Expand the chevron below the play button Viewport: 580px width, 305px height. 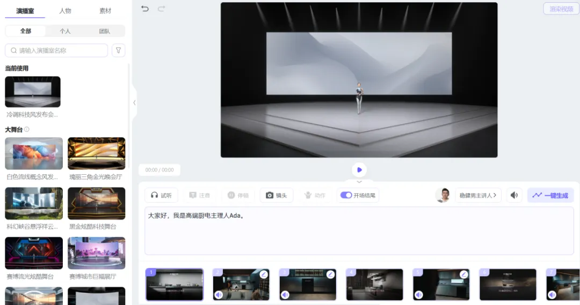(359, 182)
